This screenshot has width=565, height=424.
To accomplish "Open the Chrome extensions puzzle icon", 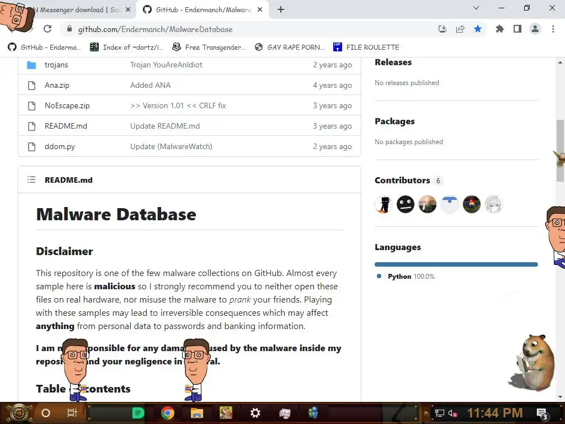I will click(499, 29).
